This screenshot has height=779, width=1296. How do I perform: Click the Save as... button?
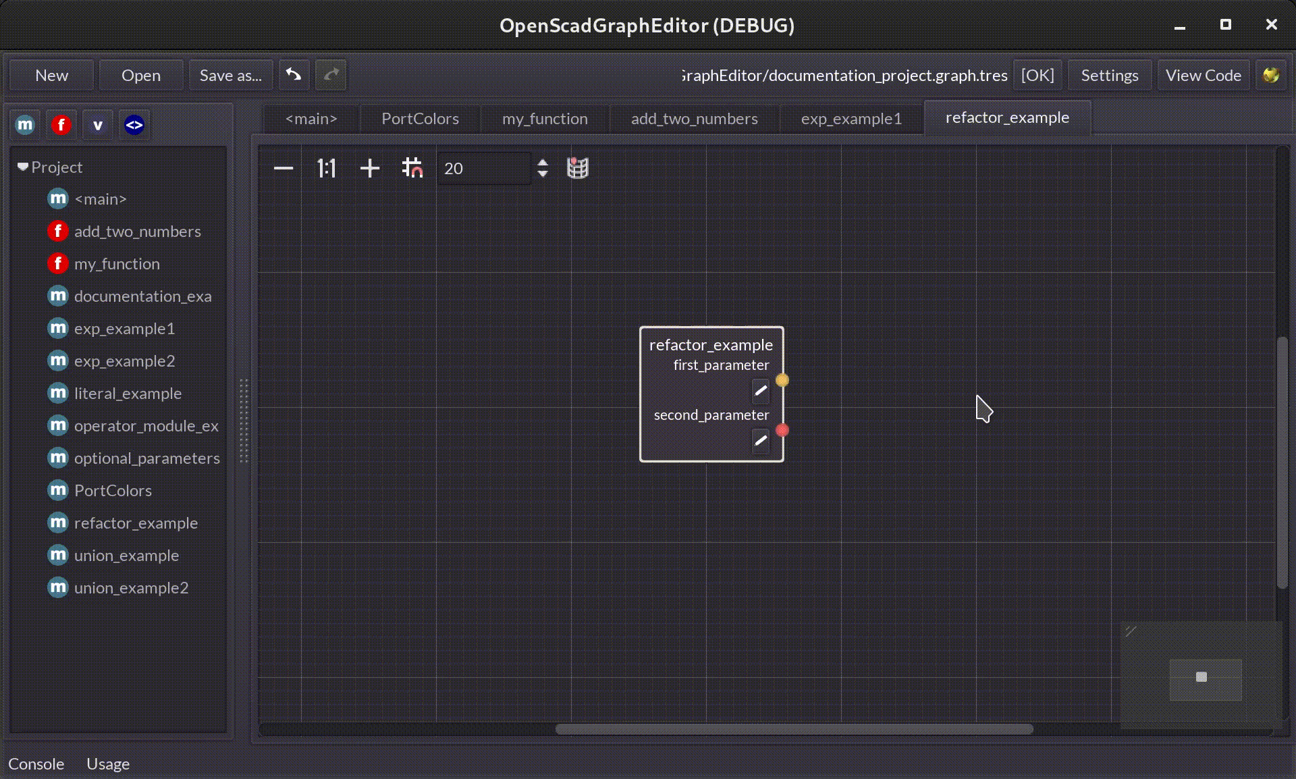coord(231,75)
